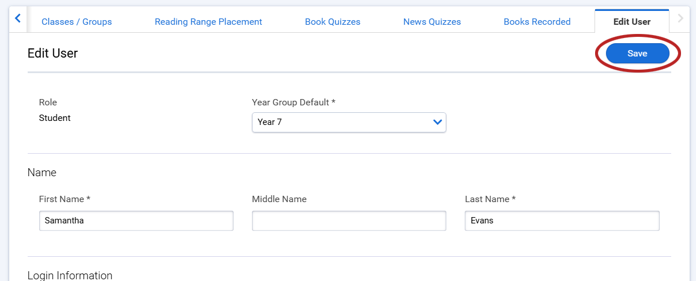Viewport: 696px width, 281px height.
Task: Click the 'Edit User' page heading
Action: point(52,54)
